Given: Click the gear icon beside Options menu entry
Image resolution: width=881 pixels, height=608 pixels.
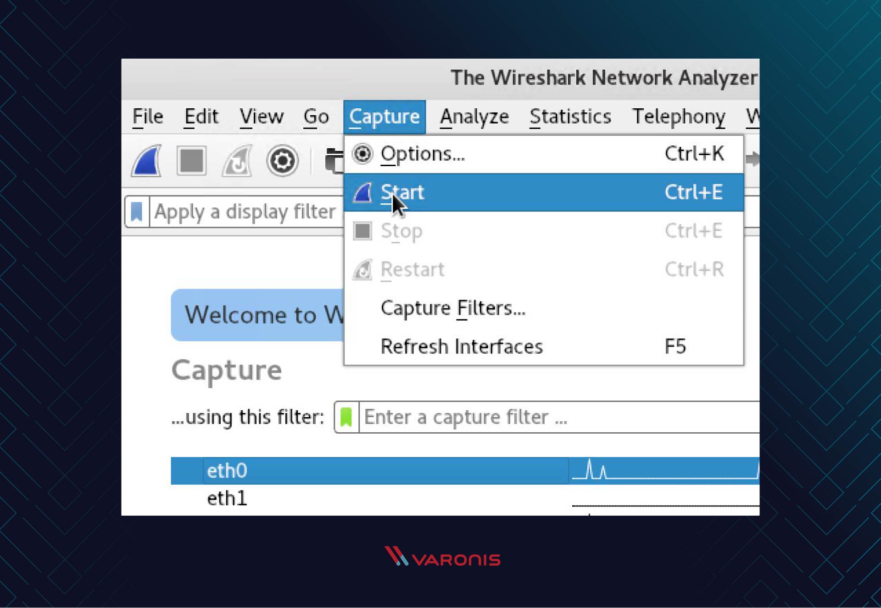Looking at the screenshot, I should (362, 154).
